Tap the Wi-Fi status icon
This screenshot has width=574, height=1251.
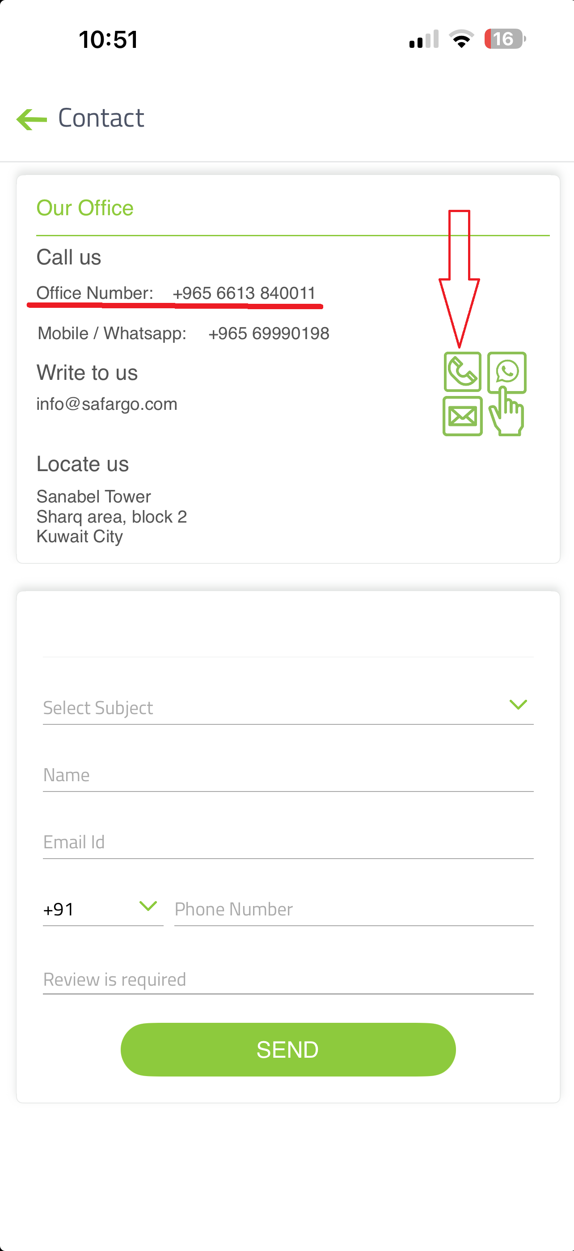point(461,39)
